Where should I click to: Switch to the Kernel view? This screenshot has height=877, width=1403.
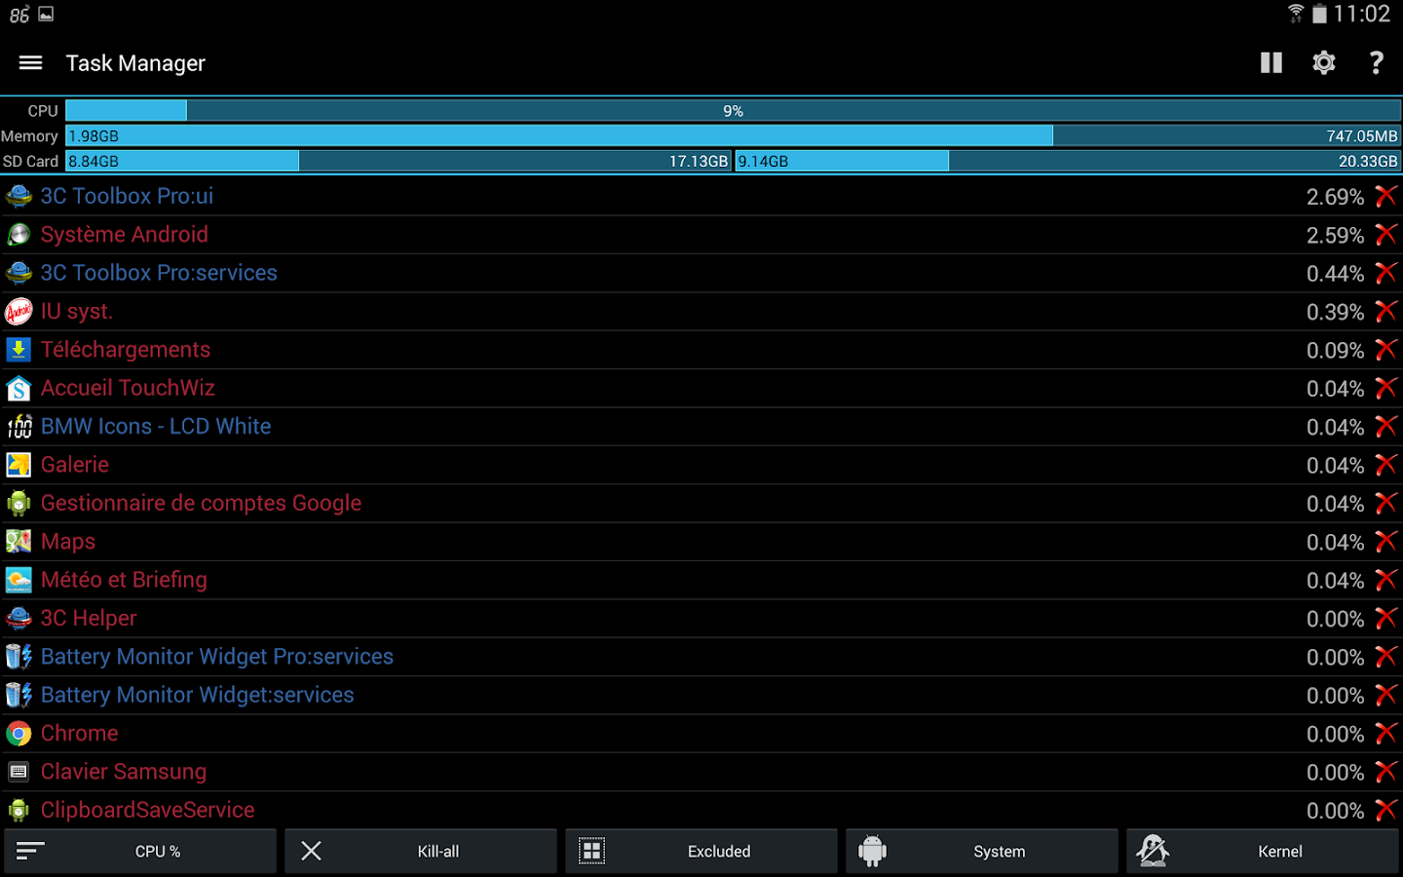(x=1262, y=851)
